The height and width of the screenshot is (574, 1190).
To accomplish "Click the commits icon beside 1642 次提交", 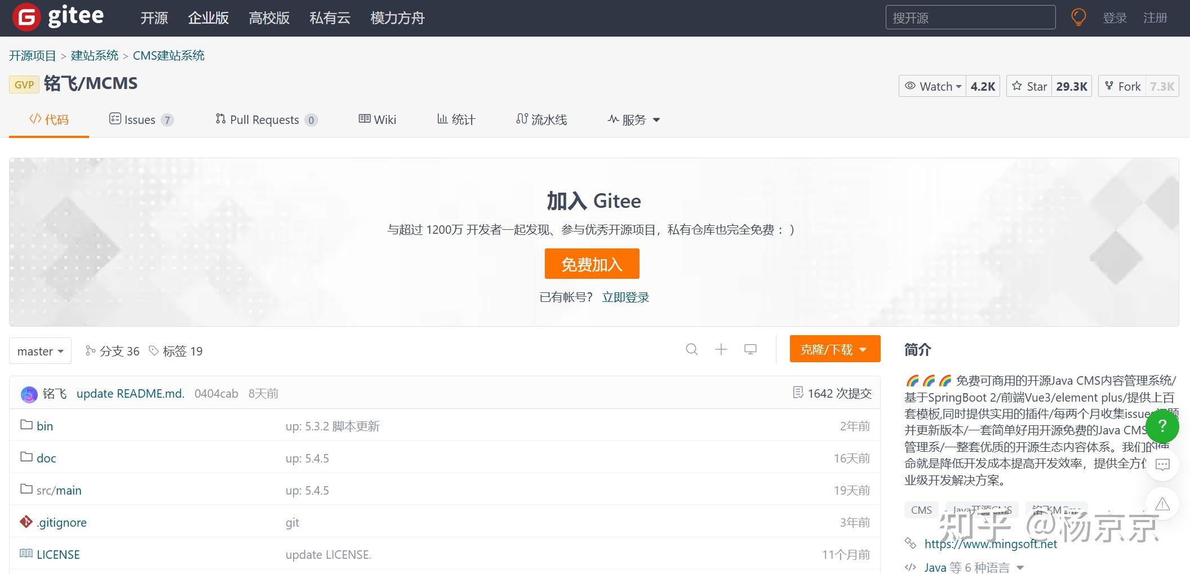I will click(798, 393).
